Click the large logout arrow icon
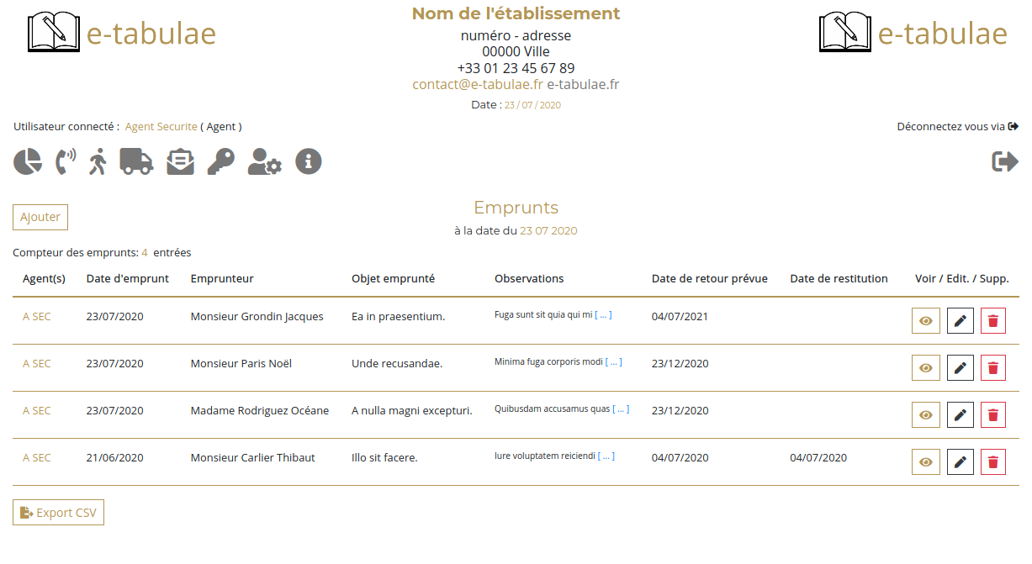1032x564 pixels. pos(1005,161)
